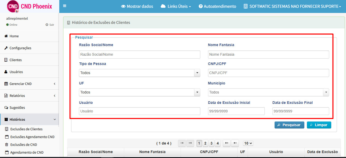Viewport: 346px width, 158px height.
Task: Select page 1 in paginator
Action: [x=199, y=143]
